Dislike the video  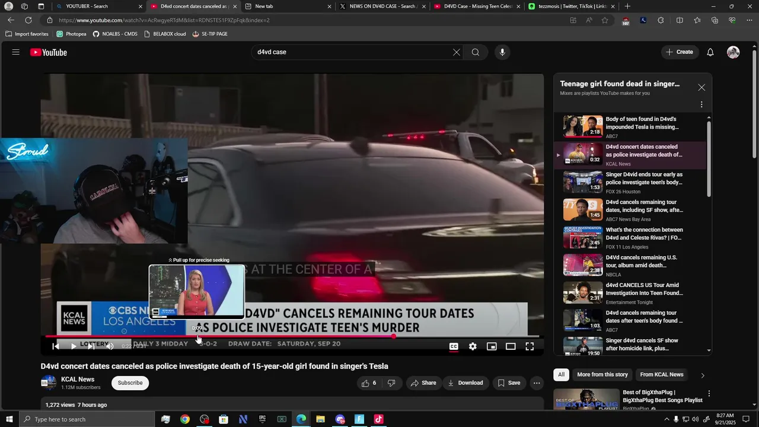point(391,383)
